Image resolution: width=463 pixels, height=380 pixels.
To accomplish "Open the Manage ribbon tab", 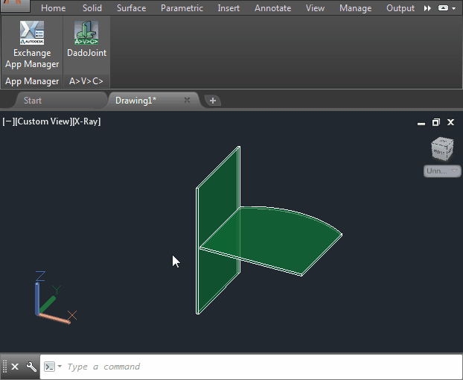I will [x=356, y=8].
